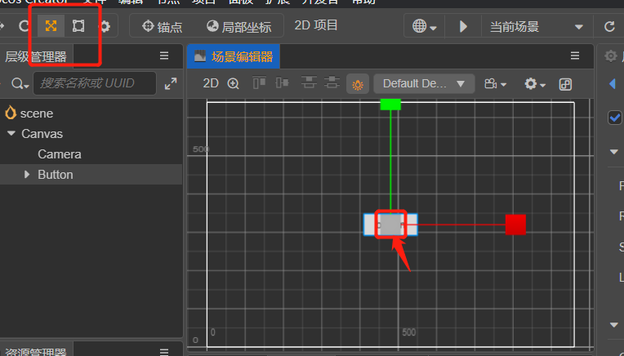Click the Play preview button
624x356 pixels.
tap(463, 27)
